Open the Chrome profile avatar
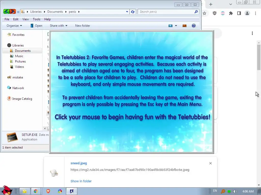The image size is (261, 195). tap(247, 13)
